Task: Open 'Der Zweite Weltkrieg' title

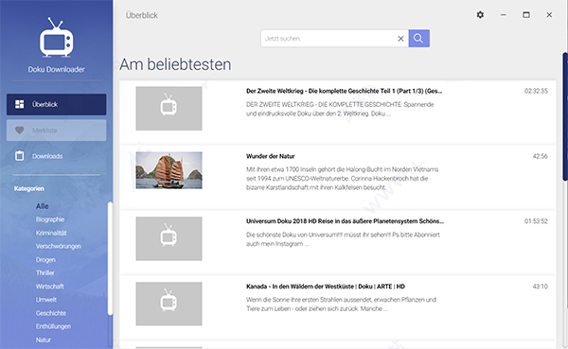Action: [x=345, y=91]
